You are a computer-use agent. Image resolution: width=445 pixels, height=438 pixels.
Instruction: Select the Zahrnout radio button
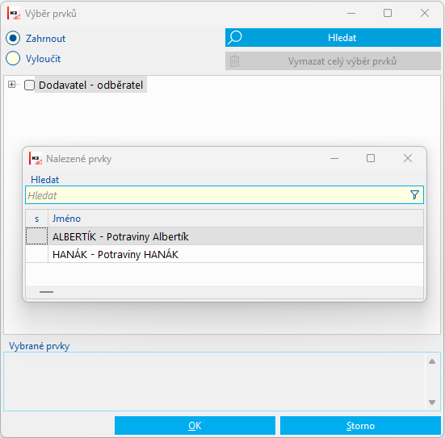coord(13,38)
